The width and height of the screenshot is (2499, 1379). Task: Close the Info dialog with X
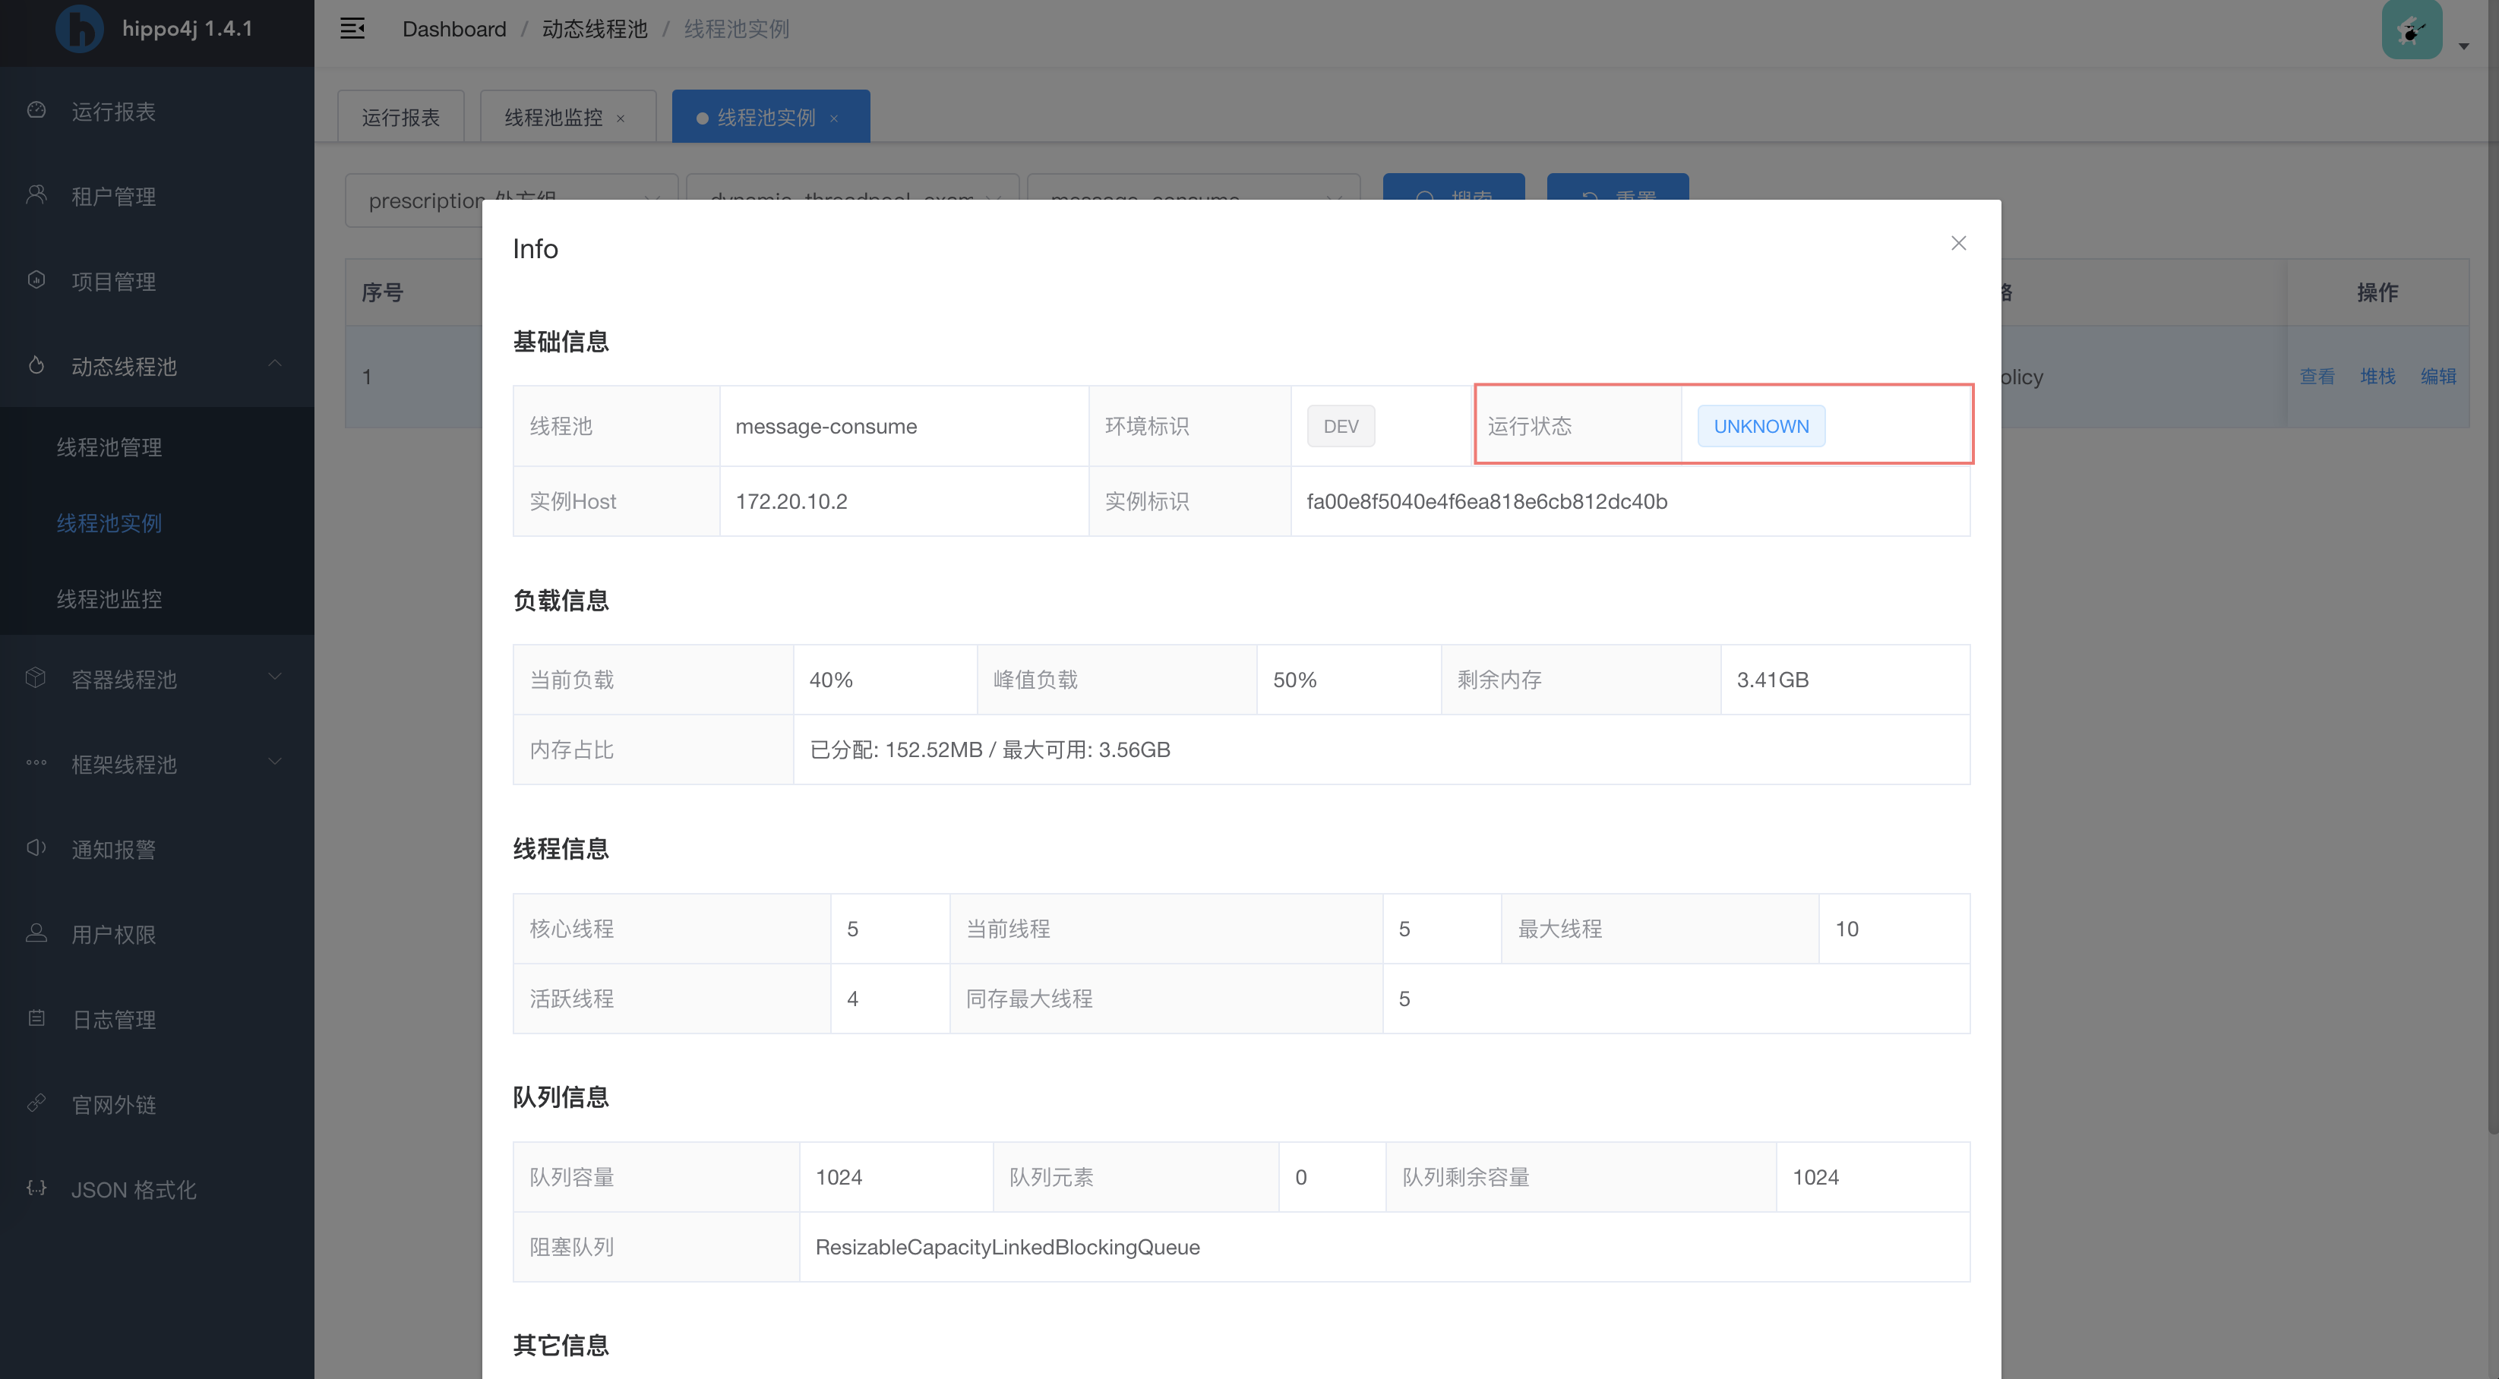tap(1957, 244)
